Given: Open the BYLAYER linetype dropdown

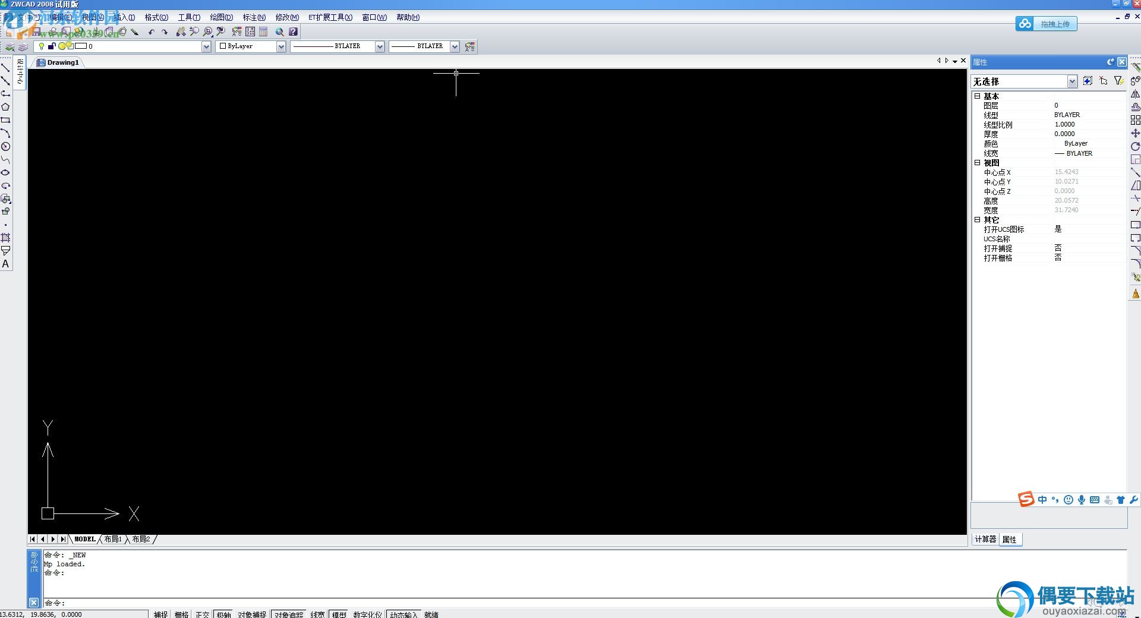Looking at the screenshot, I should coord(380,46).
